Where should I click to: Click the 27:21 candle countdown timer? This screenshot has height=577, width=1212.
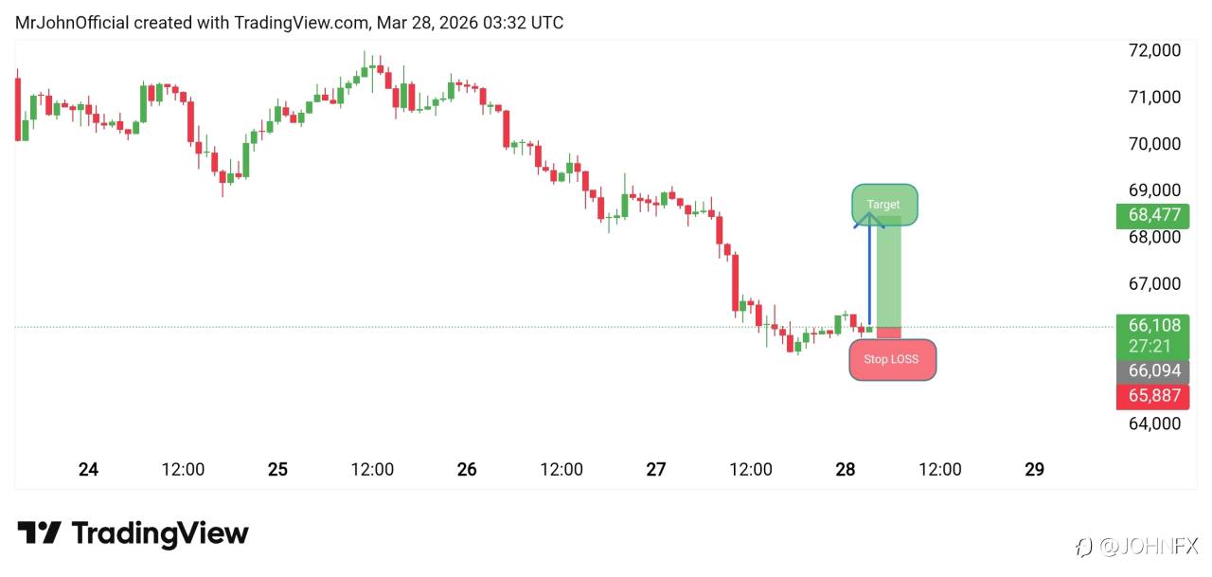point(1152,346)
